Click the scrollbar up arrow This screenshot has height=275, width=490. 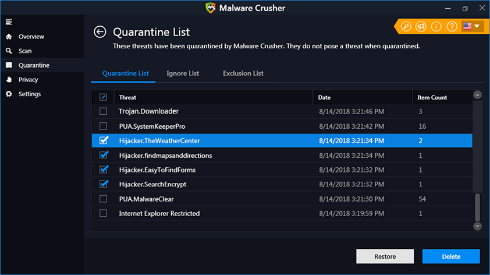[x=477, y=94]
